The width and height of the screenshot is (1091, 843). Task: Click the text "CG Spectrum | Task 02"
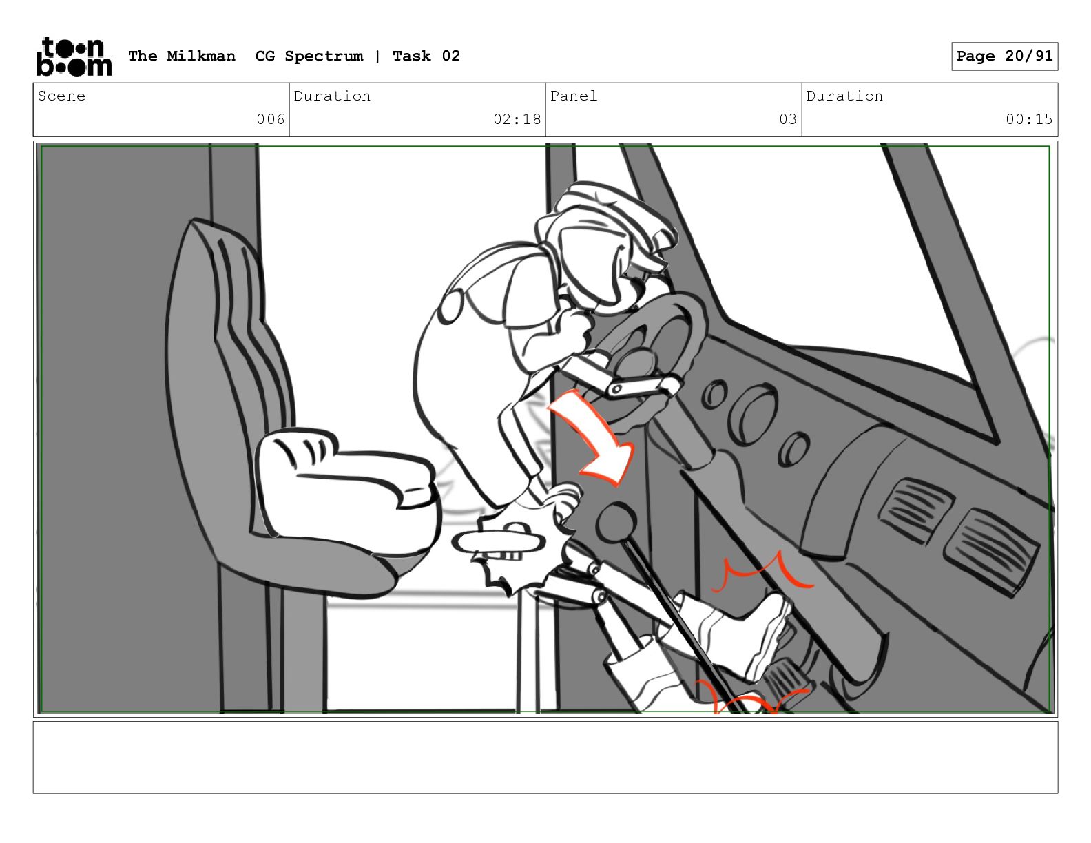[x=357, y=56]
